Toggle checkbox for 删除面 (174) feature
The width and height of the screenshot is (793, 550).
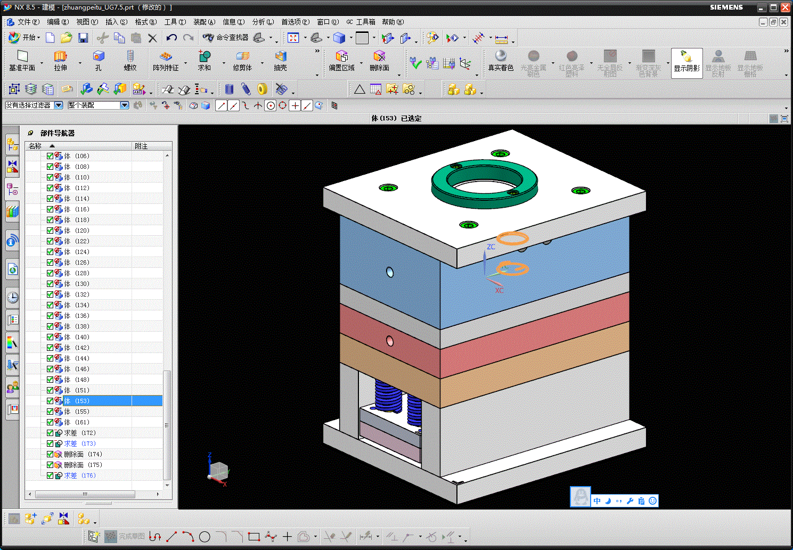tap(50, 454)
